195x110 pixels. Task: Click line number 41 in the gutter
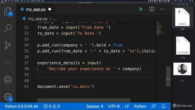pos(27,86)
